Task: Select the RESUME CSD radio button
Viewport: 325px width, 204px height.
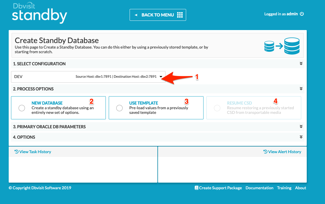Action: tap(217, 108)
